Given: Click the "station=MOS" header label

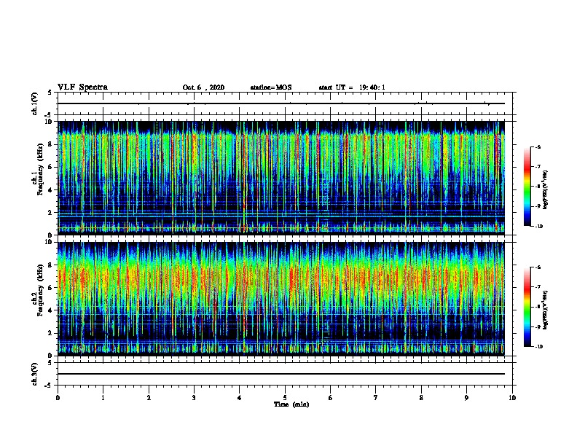Looking at the screenshot, I should [x=271, y=87].
